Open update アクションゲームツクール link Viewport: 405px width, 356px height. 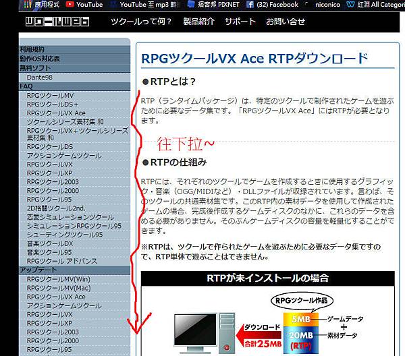point(64,305)
